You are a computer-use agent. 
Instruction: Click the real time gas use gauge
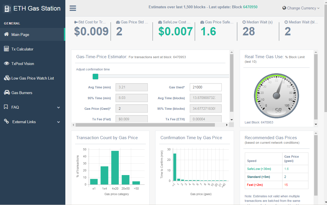click(276, 96)
